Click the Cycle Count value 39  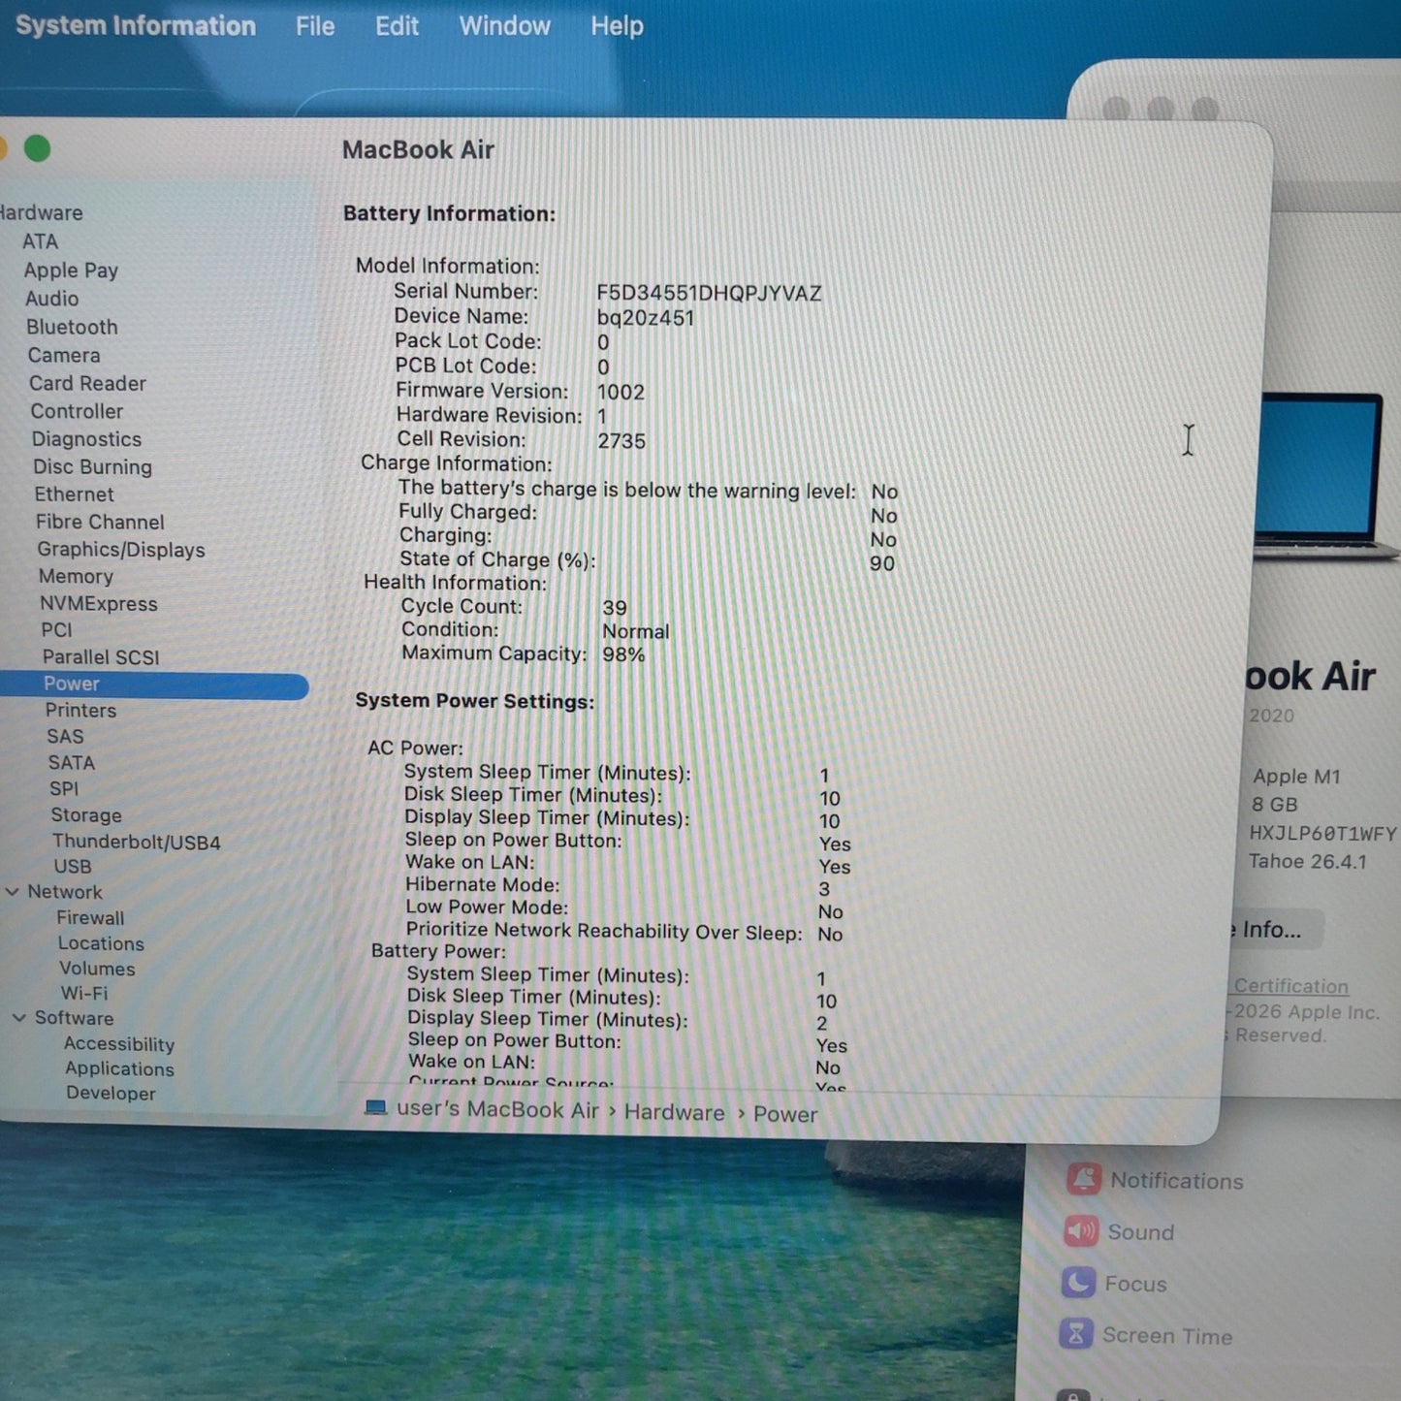(615, 608)
